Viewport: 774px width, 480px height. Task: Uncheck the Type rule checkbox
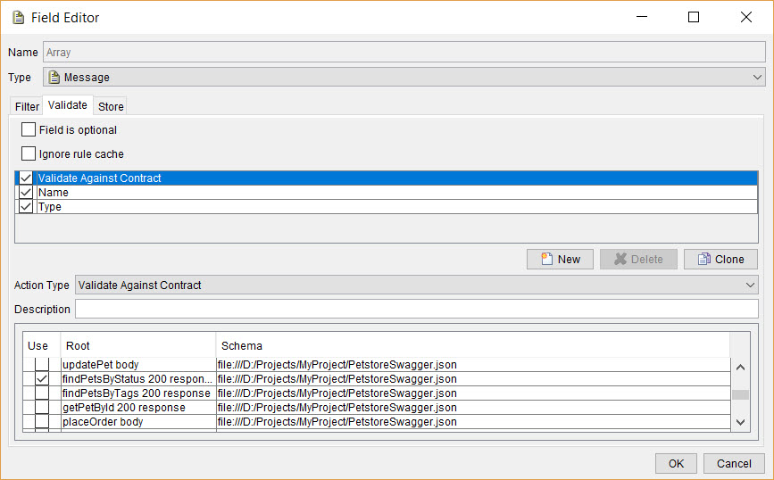[26, 207]
